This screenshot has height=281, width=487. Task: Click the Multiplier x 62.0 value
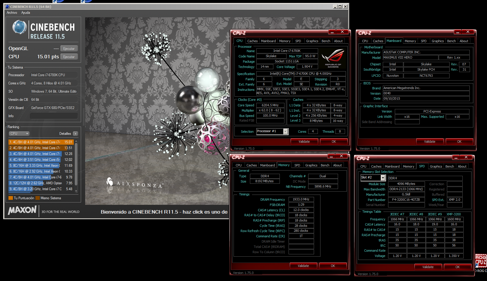pos(270,110)
